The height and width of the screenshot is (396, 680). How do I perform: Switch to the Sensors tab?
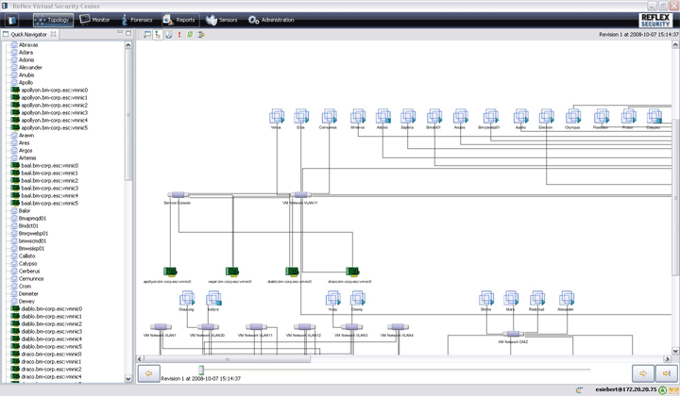tap(222, 19)
